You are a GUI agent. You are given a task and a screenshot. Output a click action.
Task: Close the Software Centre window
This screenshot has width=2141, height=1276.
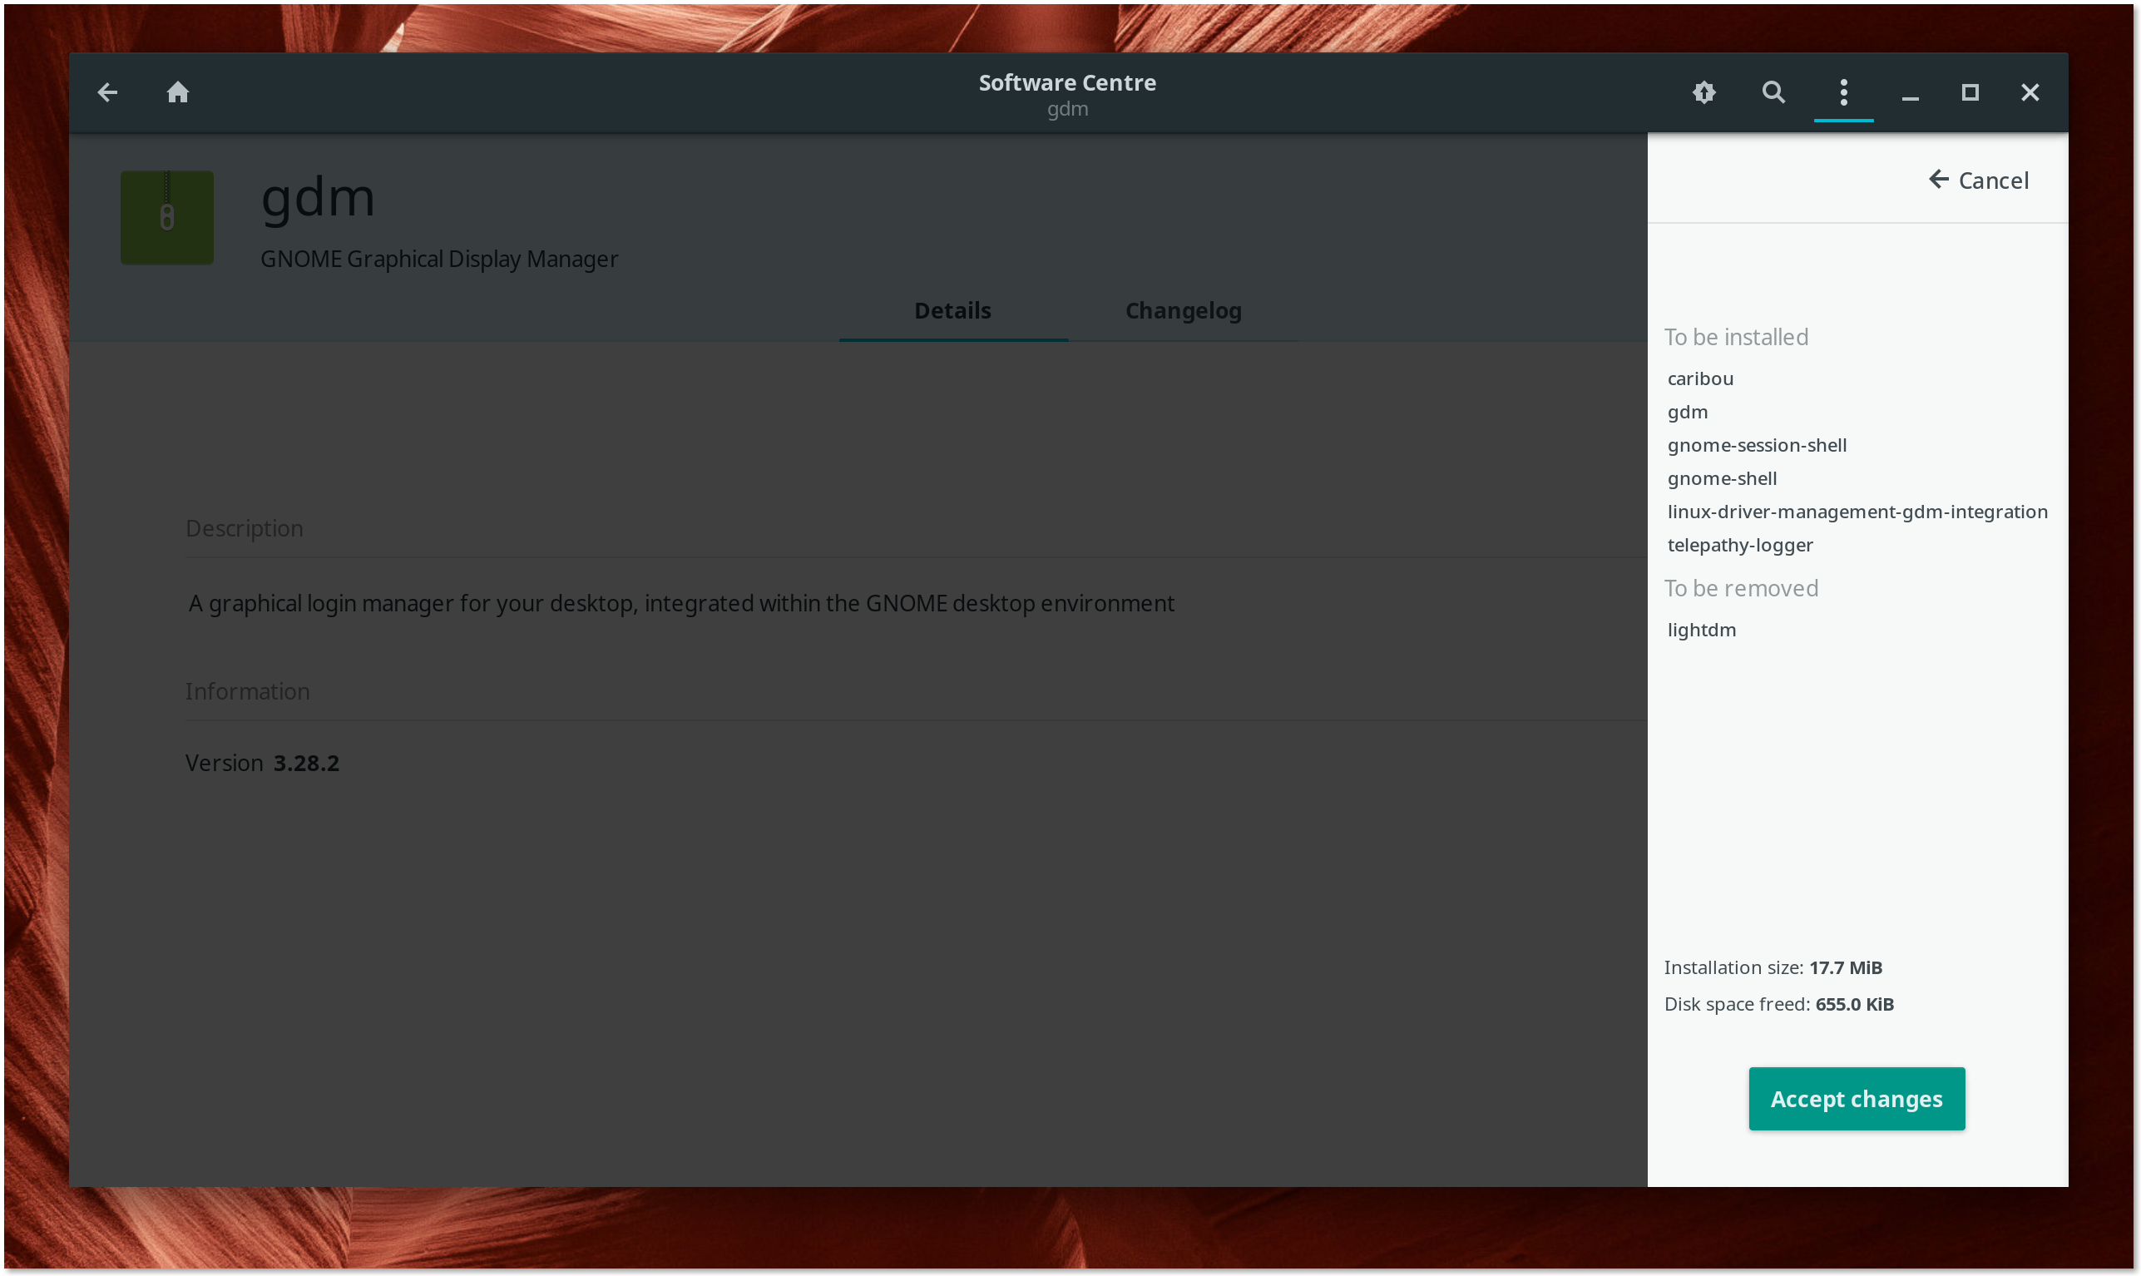(x=2030, y=92)
